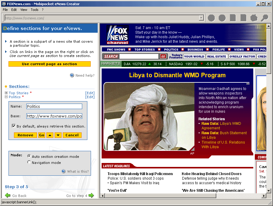Click the first circular Back toolbar icon
The height and width of the screenshot is (206, 273).
tap(211, 18)
